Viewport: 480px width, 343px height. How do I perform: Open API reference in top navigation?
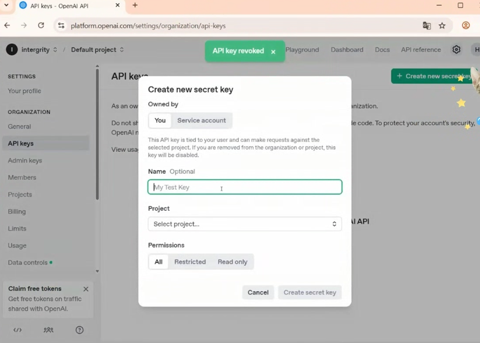coord(421,50)
